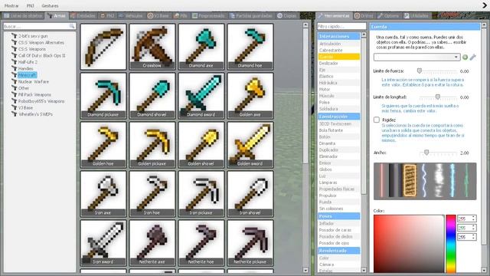
Task: Click the Golden shovel icon
Action: [x=201, y=145]
